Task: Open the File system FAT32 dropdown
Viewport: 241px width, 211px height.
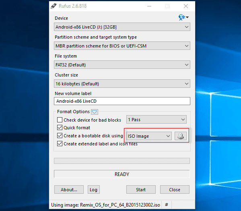Action: (x=122, y=65)
